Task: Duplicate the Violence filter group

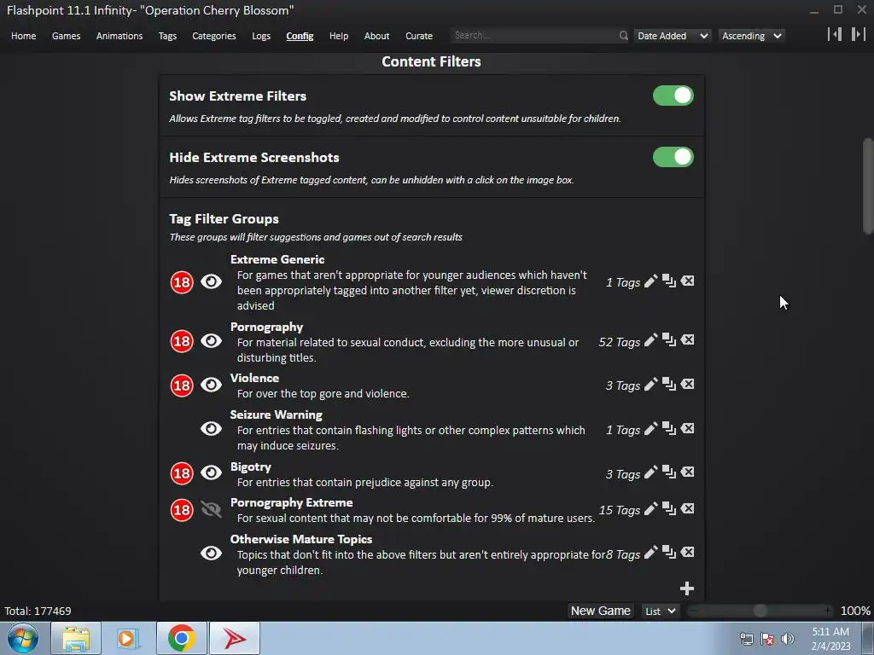Action: pos(669,385)
